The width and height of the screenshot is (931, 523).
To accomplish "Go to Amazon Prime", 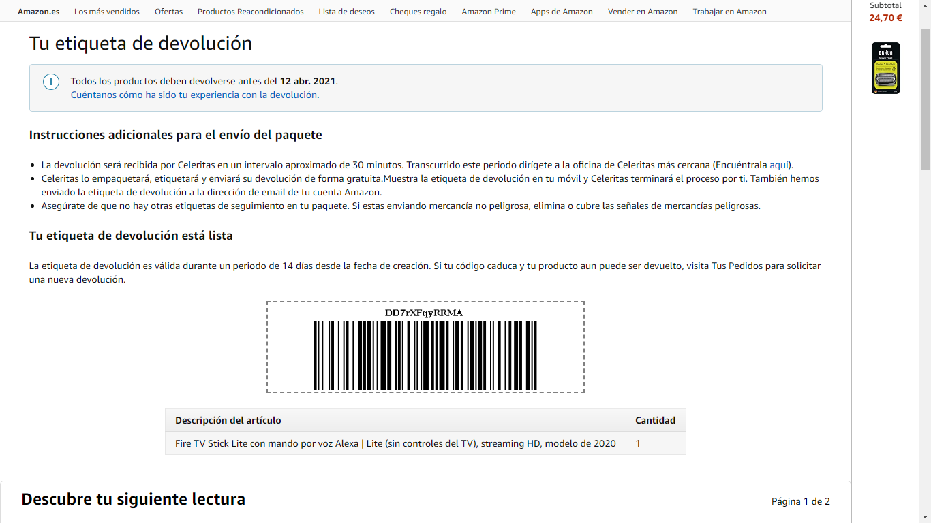I will point(489,12).
